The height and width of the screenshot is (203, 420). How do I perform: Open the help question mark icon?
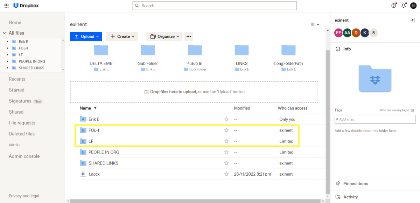click(393, 5)
